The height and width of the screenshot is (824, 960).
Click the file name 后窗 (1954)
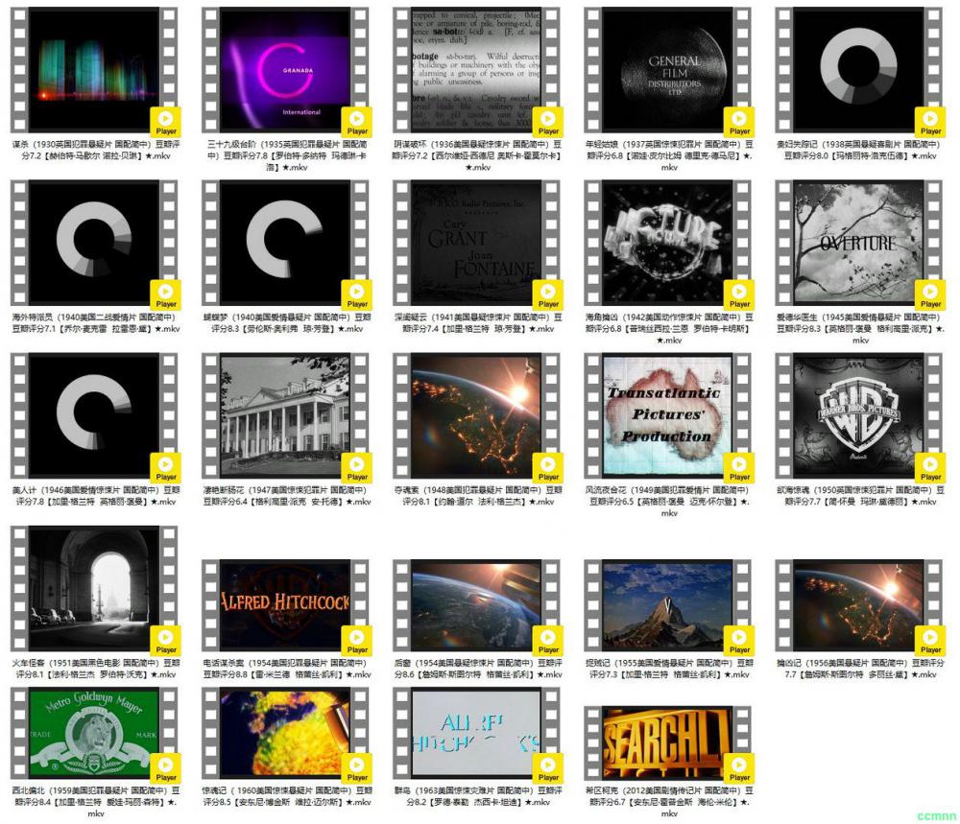tap(477, 668)
